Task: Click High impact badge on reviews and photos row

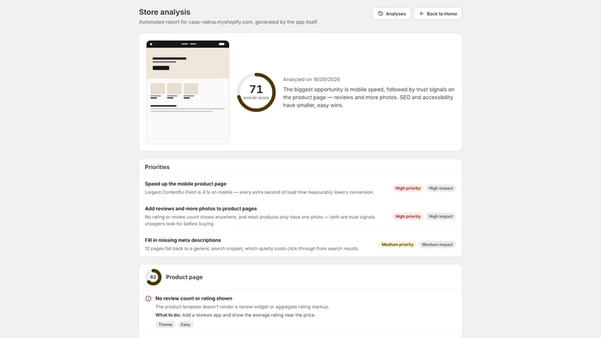Action: [441, 216]
